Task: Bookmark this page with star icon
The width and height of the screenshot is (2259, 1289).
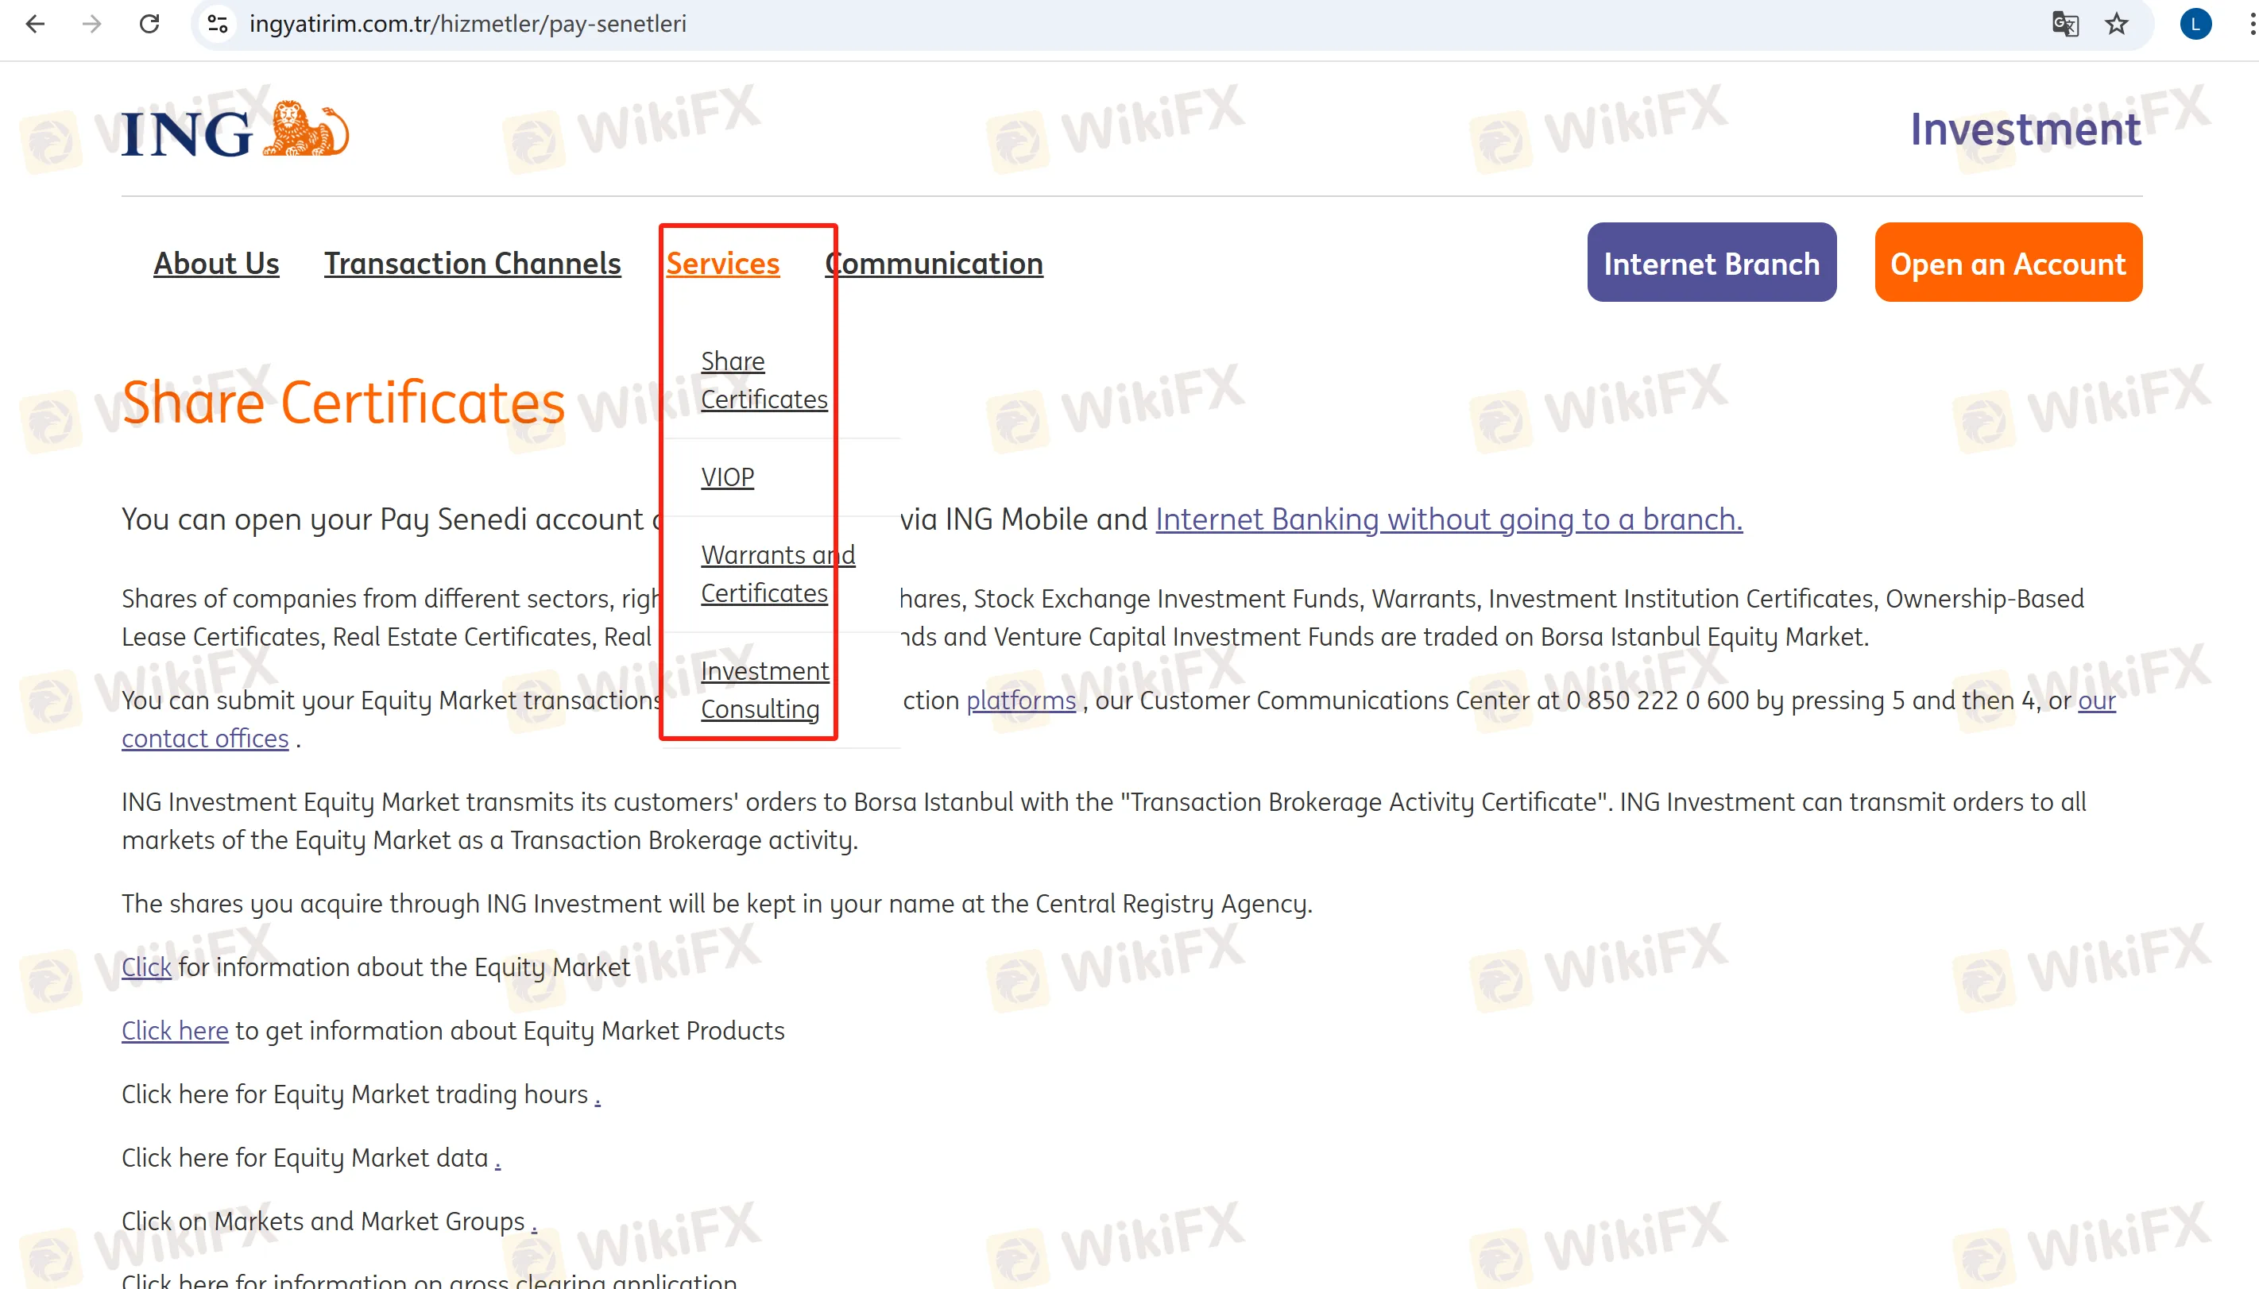Action: coord(2117,24)
